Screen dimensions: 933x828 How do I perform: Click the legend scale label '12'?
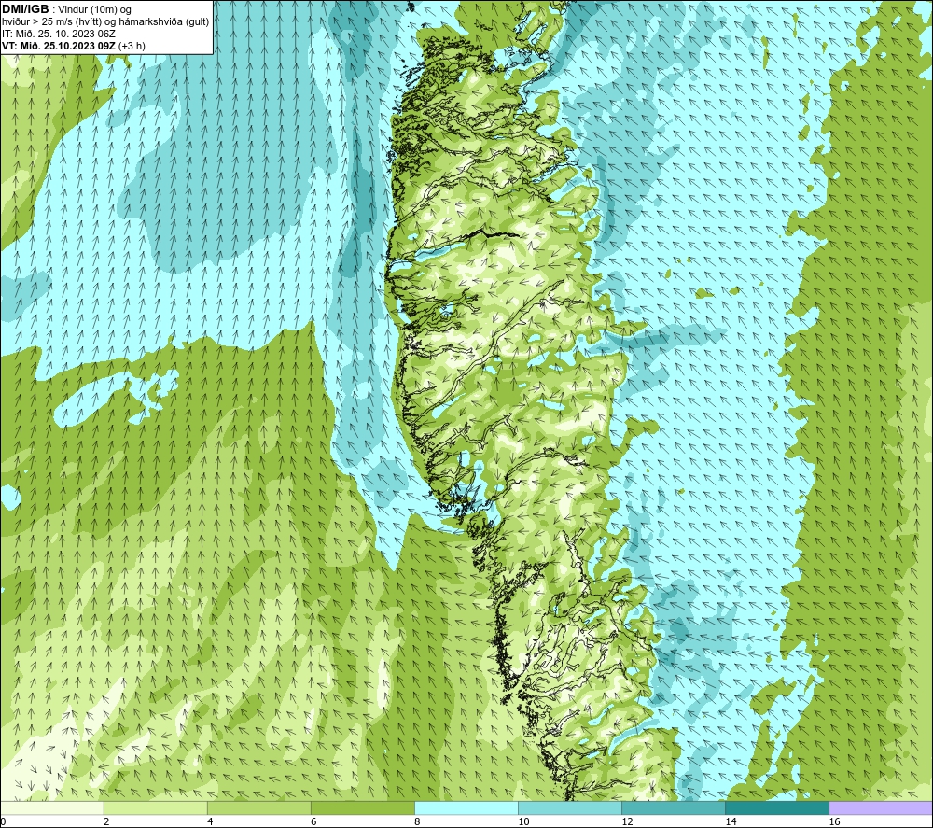pos(627,822)
